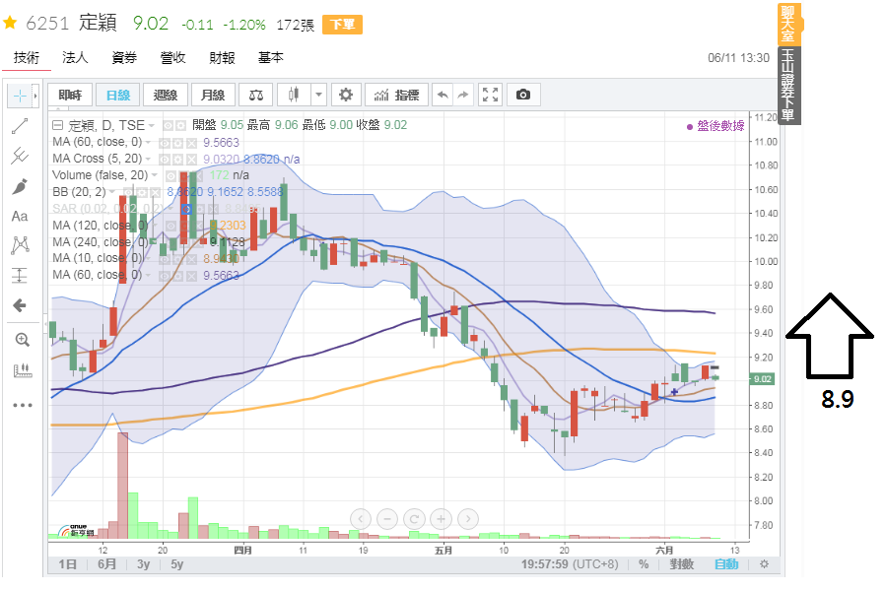This screenshot has width=887, height=591.
Task: Switch to the 財報 tab
Action: (222, 58)
